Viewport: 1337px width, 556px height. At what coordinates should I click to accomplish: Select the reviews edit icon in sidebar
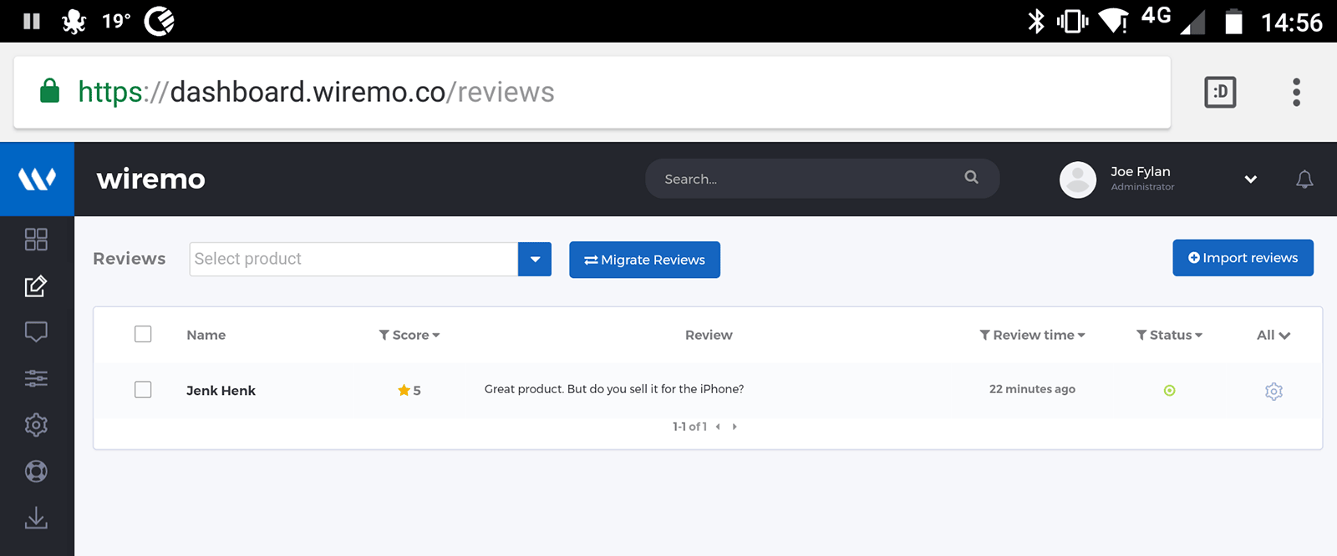[36, 286]
